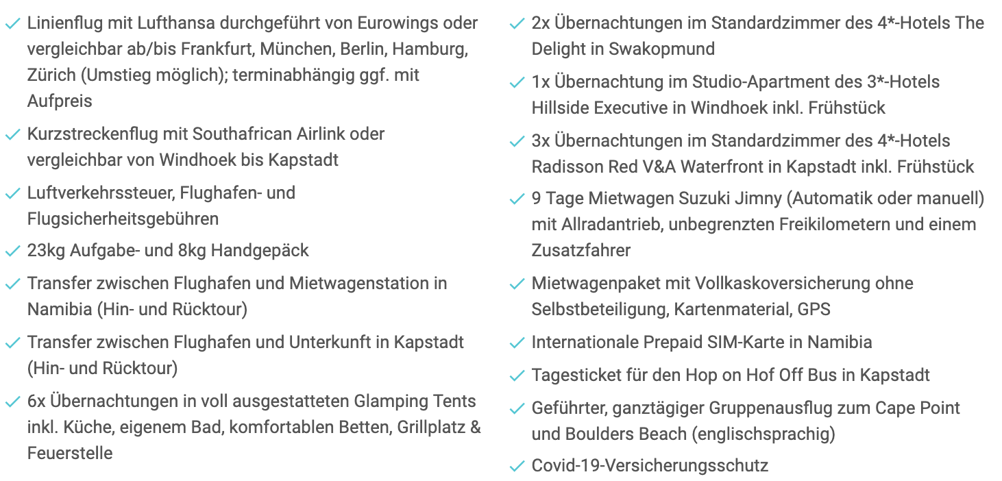The height and width of the screenshot is (481, 1002).
Task: Click the Tagesticket für den Hop on Hof Off Bus text
Action: (x=731, y=375)
